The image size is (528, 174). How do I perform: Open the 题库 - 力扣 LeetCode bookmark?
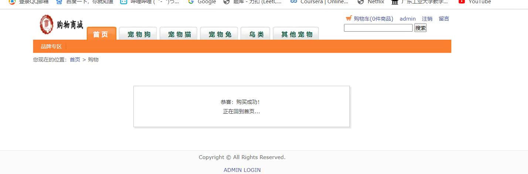253,2
